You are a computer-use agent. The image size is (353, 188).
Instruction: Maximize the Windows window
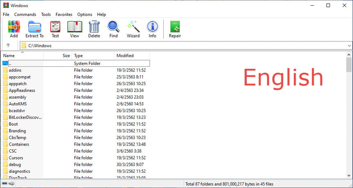(328, 5)
